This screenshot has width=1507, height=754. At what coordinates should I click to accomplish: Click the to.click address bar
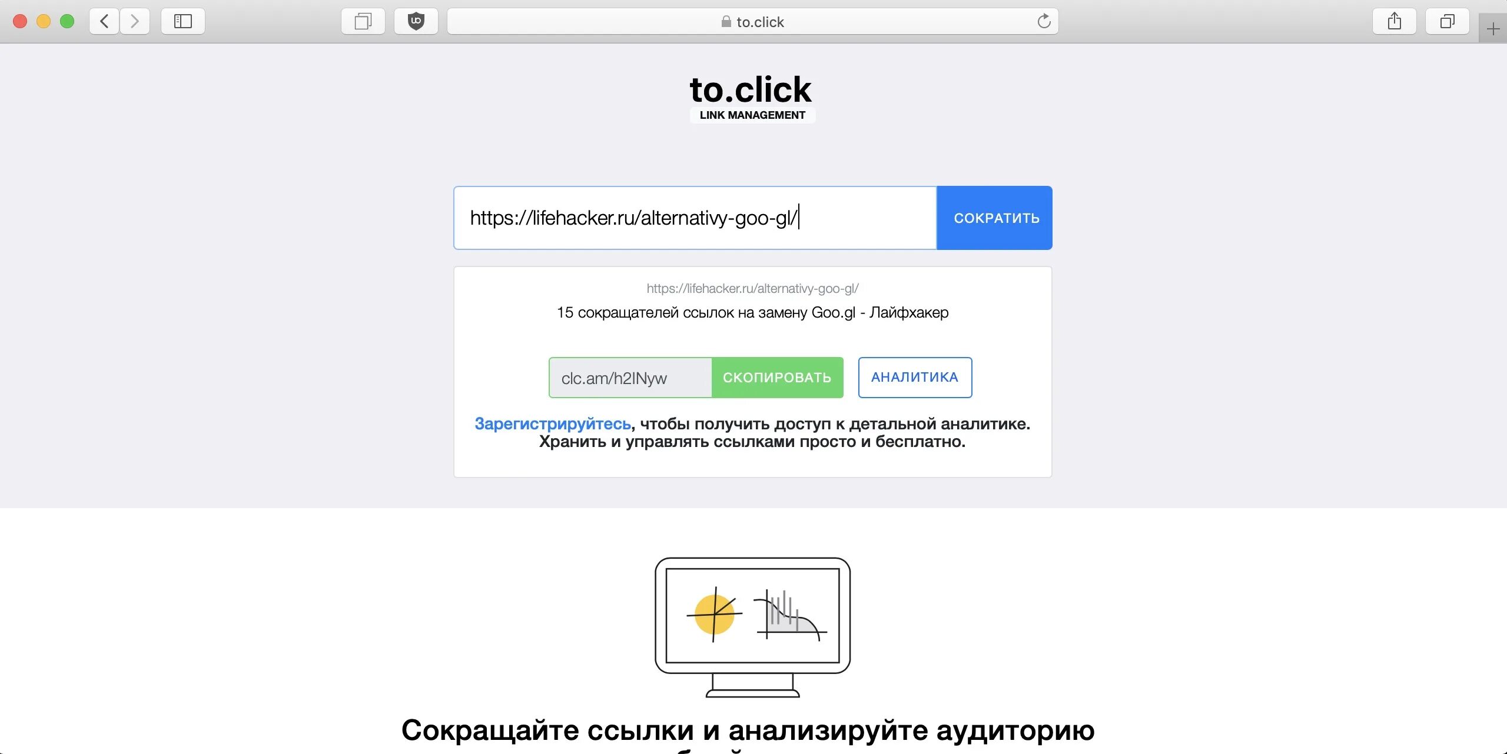point(752,22)
